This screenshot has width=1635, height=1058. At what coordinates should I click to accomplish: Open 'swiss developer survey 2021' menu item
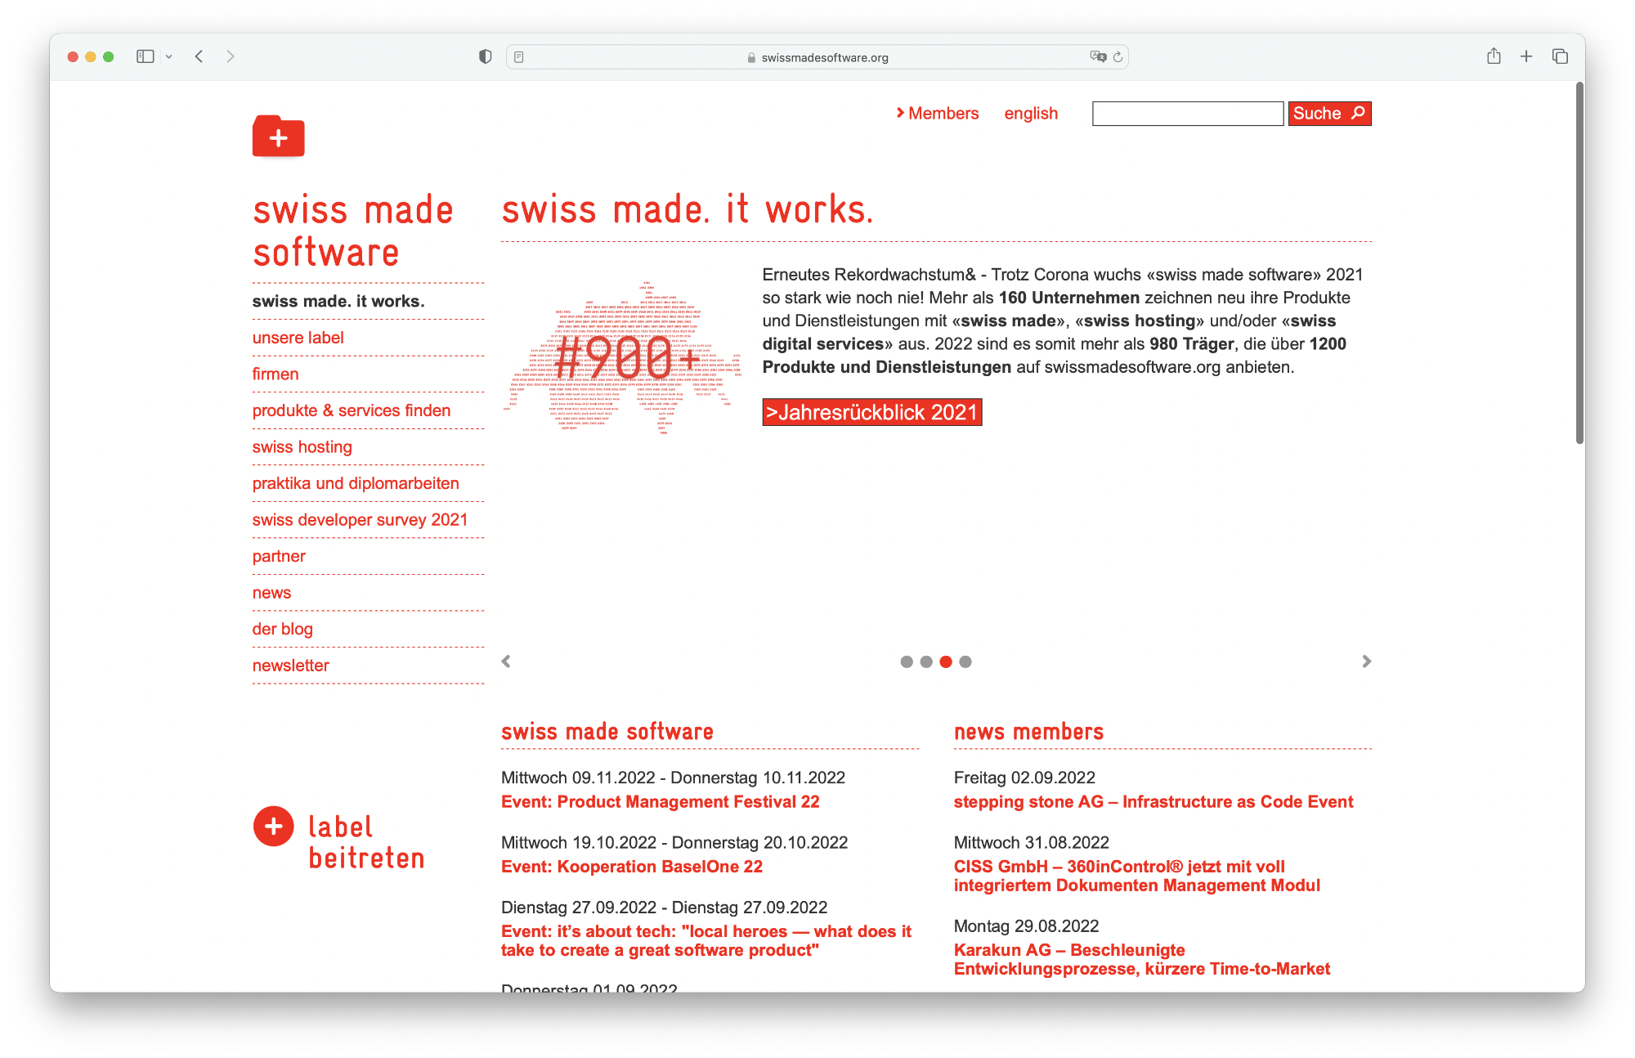pos(360,520)
